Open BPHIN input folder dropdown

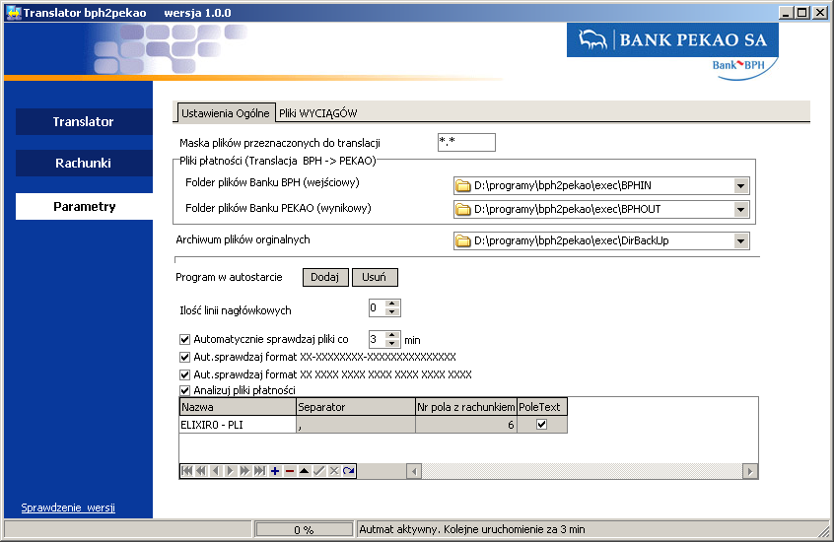coord(740,185)
